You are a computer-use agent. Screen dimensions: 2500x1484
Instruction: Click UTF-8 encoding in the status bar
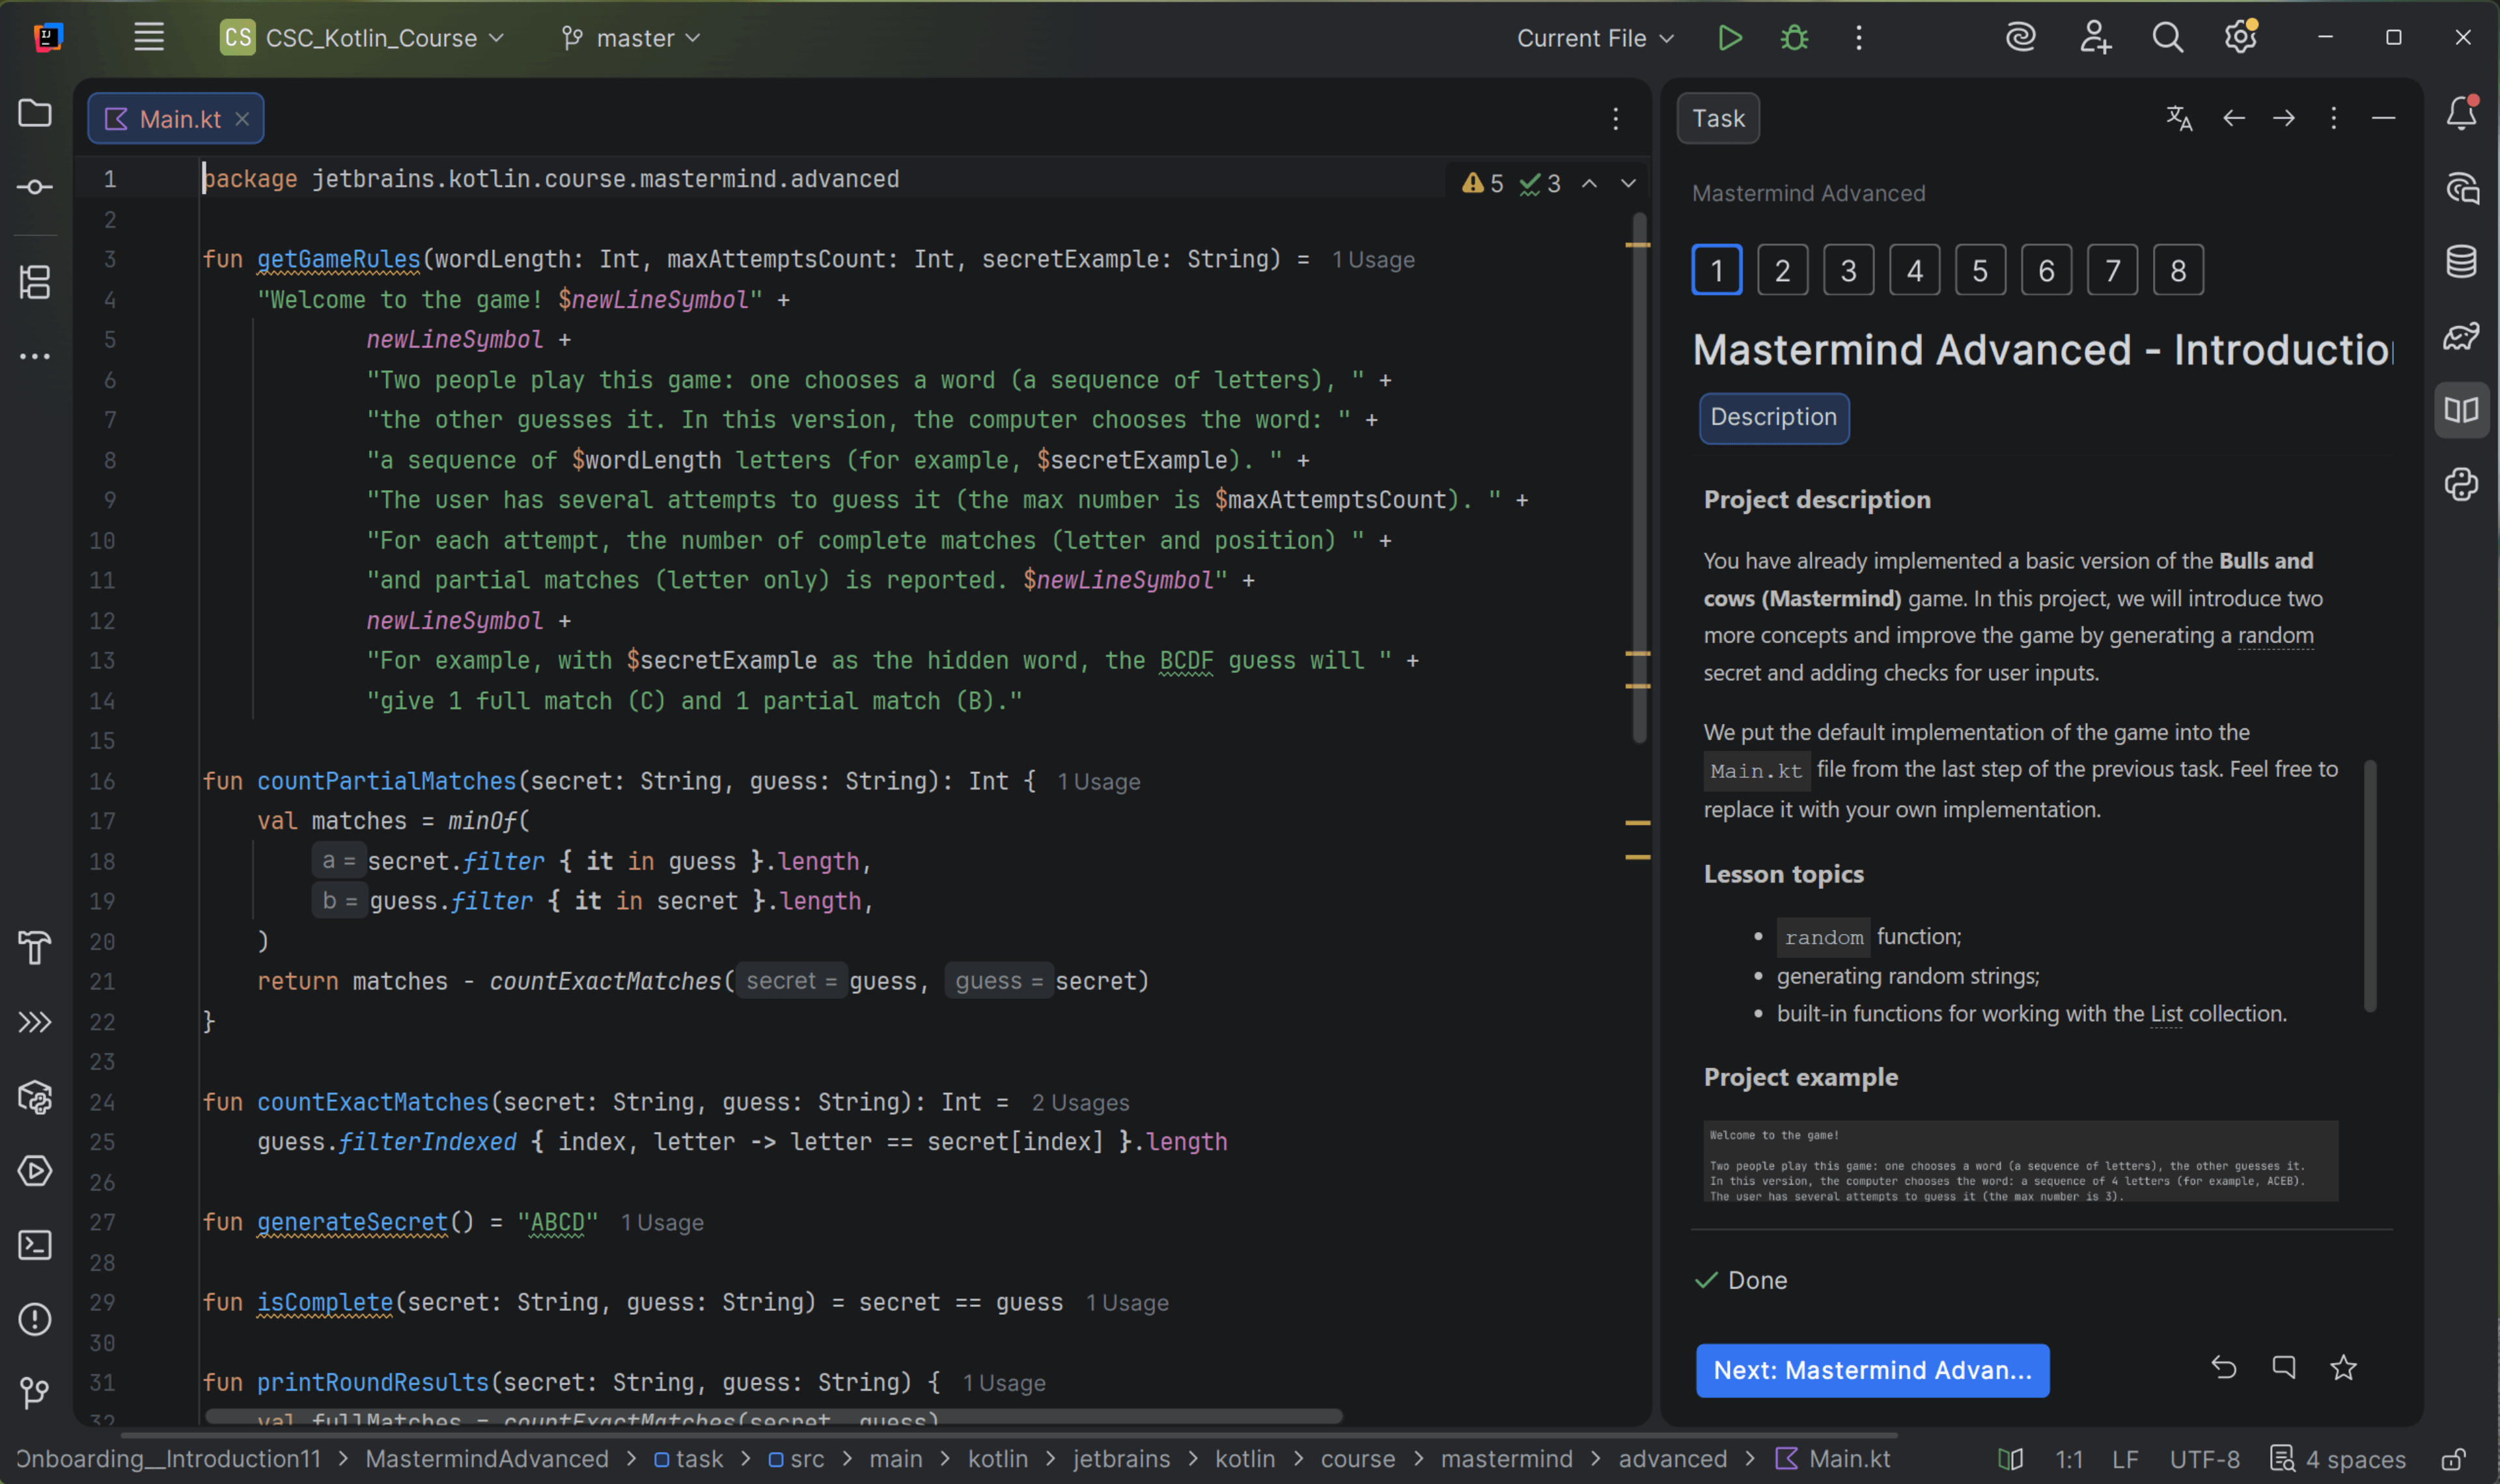pyautogui.click(x=2204, y=1459)
